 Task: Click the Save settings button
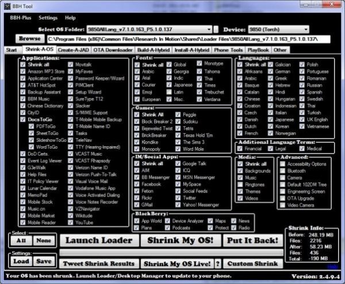44,262
